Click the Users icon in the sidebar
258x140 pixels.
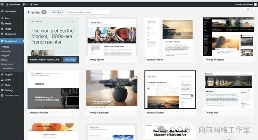click(2, 80)
